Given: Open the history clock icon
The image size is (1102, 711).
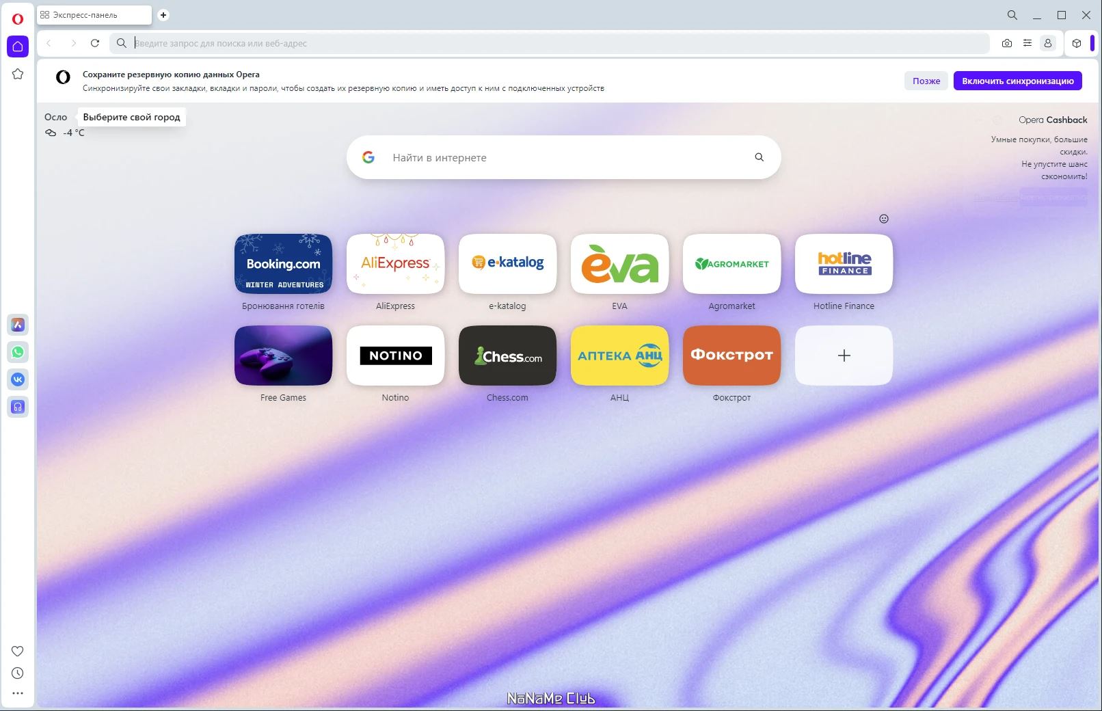Looking at the screenshot, I should [18, 673].
